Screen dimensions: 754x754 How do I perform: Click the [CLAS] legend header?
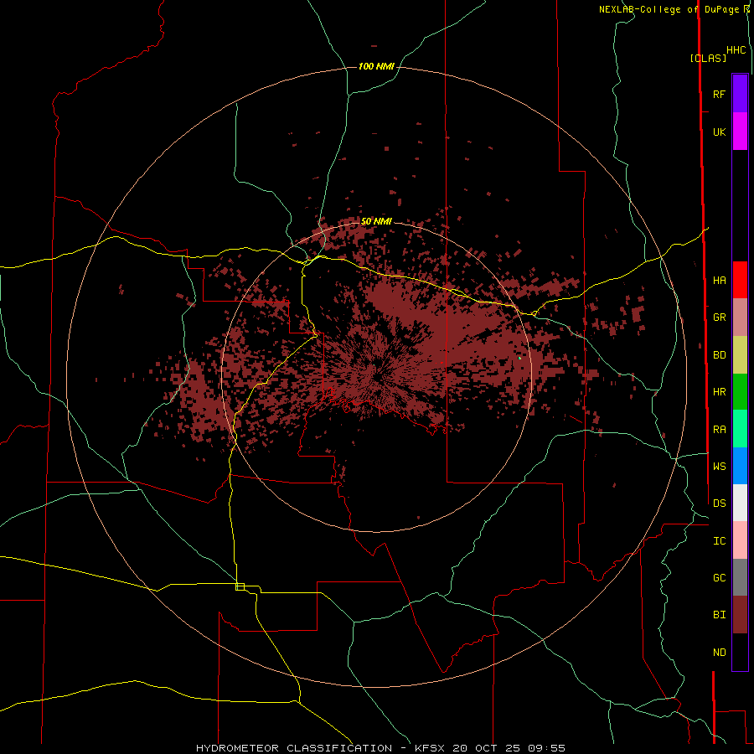point(708,58)
